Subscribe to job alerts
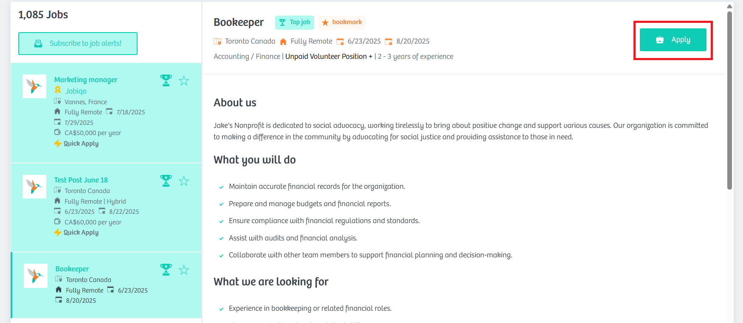This screenshot has width=743, height=323. tap(78, 44)
